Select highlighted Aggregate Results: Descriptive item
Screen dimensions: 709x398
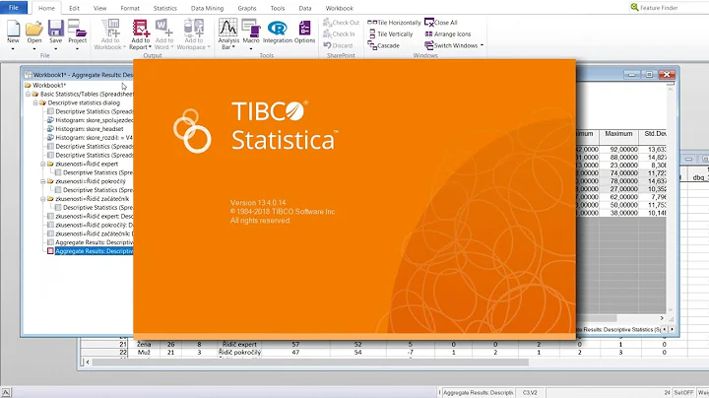[x=95, y=251]
